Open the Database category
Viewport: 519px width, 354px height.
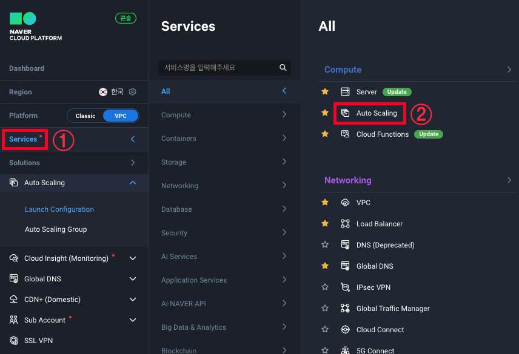(x=224, y=209)
